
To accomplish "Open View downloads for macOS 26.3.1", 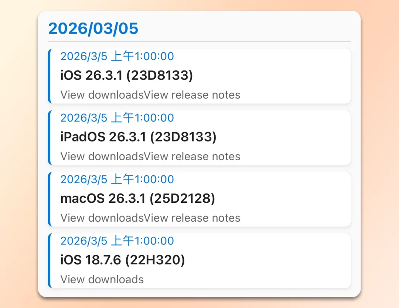I will pos(102,218).
